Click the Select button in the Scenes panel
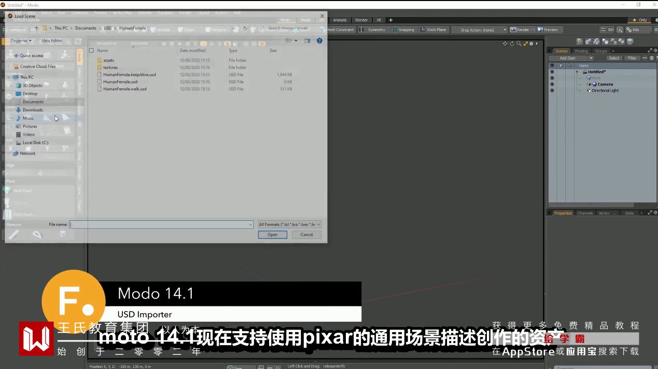The image size is (658, 369). tap(614, 58)
